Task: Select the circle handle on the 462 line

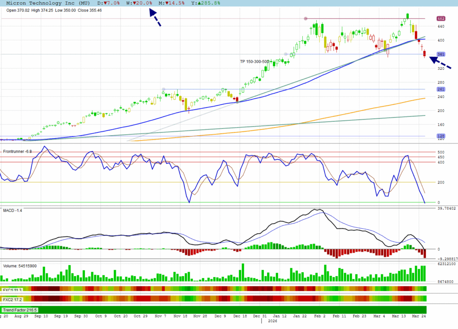Action: pyautogui.click(x=305, y=19)
